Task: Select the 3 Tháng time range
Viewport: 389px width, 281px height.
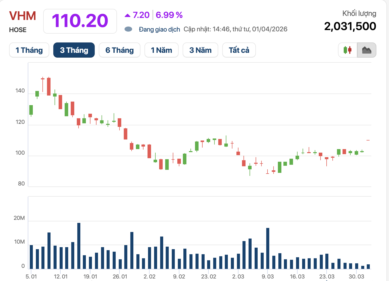Action: 74,50
